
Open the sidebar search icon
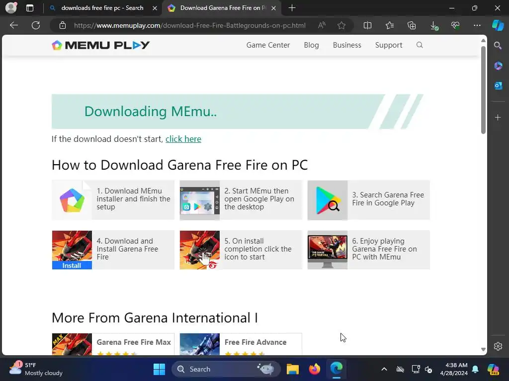point(498,46)
